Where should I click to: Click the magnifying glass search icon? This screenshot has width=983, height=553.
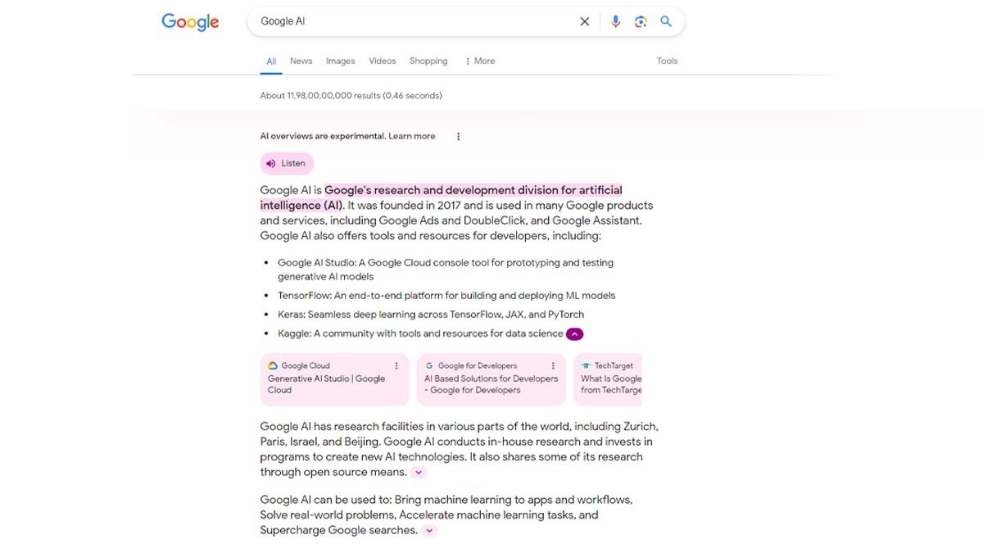click(x=666, y=22)
